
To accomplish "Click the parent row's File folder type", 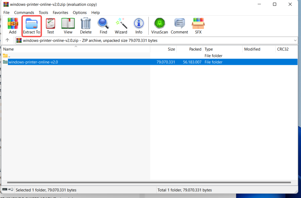I will pos(213,56).
